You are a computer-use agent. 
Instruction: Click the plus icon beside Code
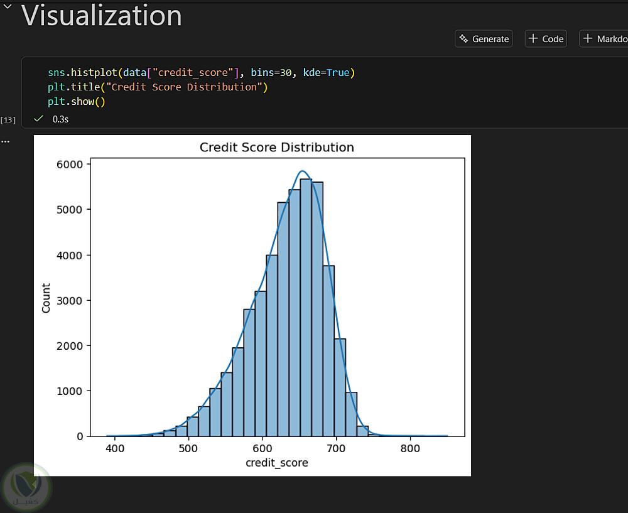[533, 39]
